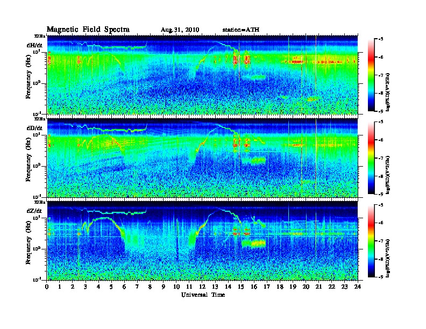Click the '9' hour tick label

click(x=164, y=287)
